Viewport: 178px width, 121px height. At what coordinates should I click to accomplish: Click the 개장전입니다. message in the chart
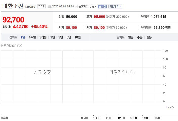click(x=122, y=72)
